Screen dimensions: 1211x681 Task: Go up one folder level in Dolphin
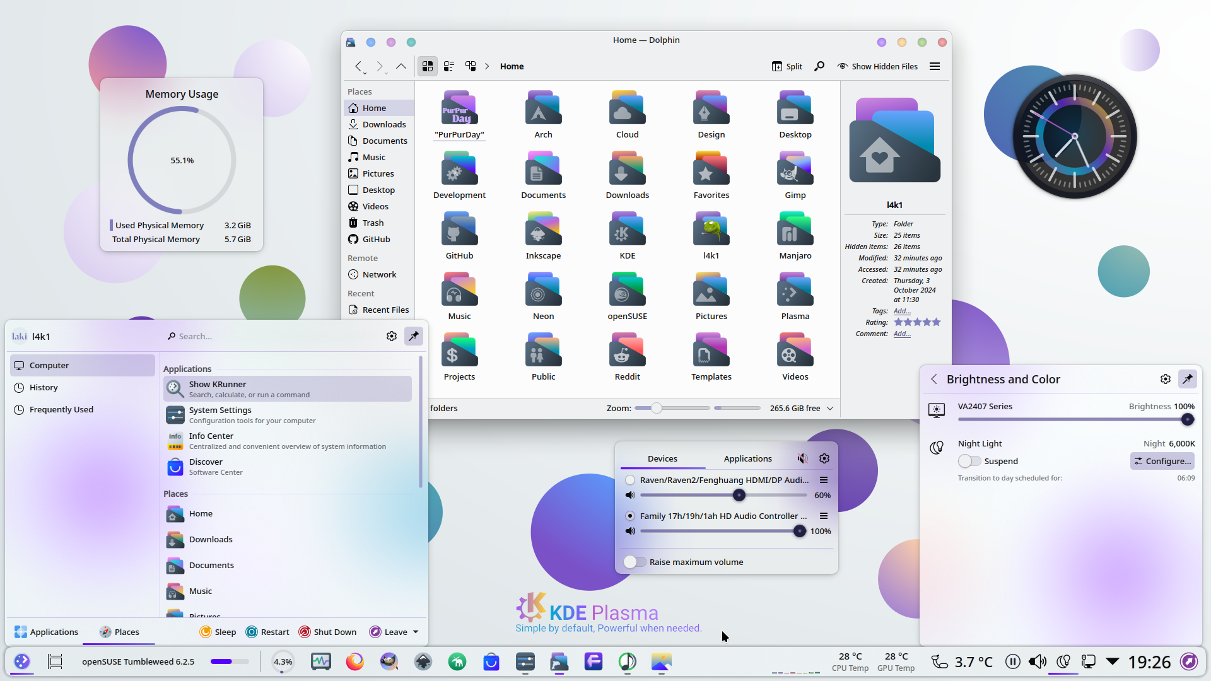(401, 66)
